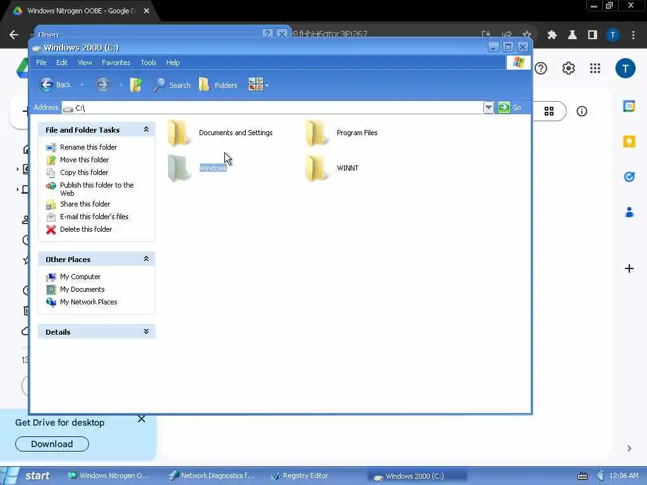Click the Get add-ons plus icon
This screenshot has width=647, height=485.
(x=629, y=268)
